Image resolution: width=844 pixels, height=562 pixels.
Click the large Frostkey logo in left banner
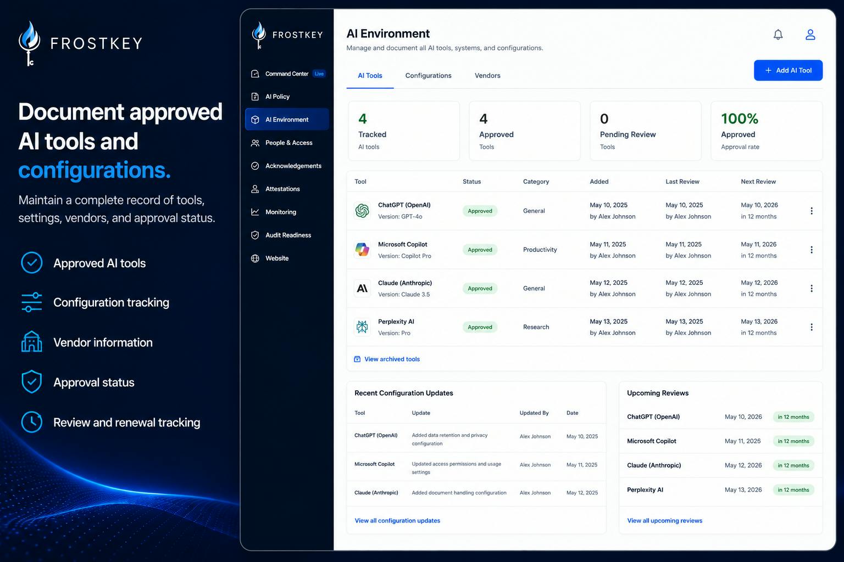[80, 43]
